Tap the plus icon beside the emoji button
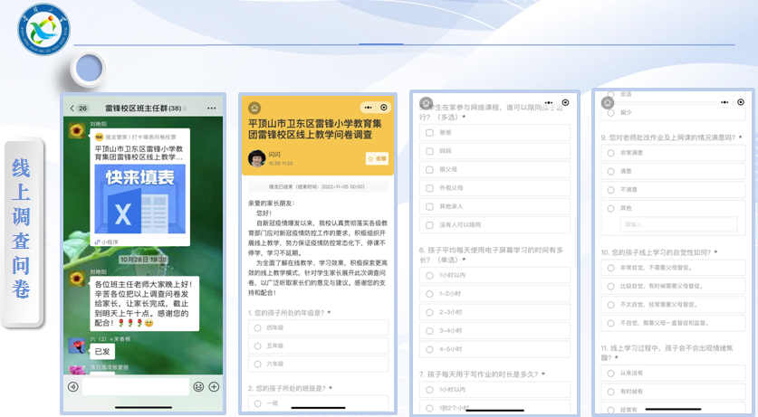Viewport: 758px width, 417px height. (214, 386)
